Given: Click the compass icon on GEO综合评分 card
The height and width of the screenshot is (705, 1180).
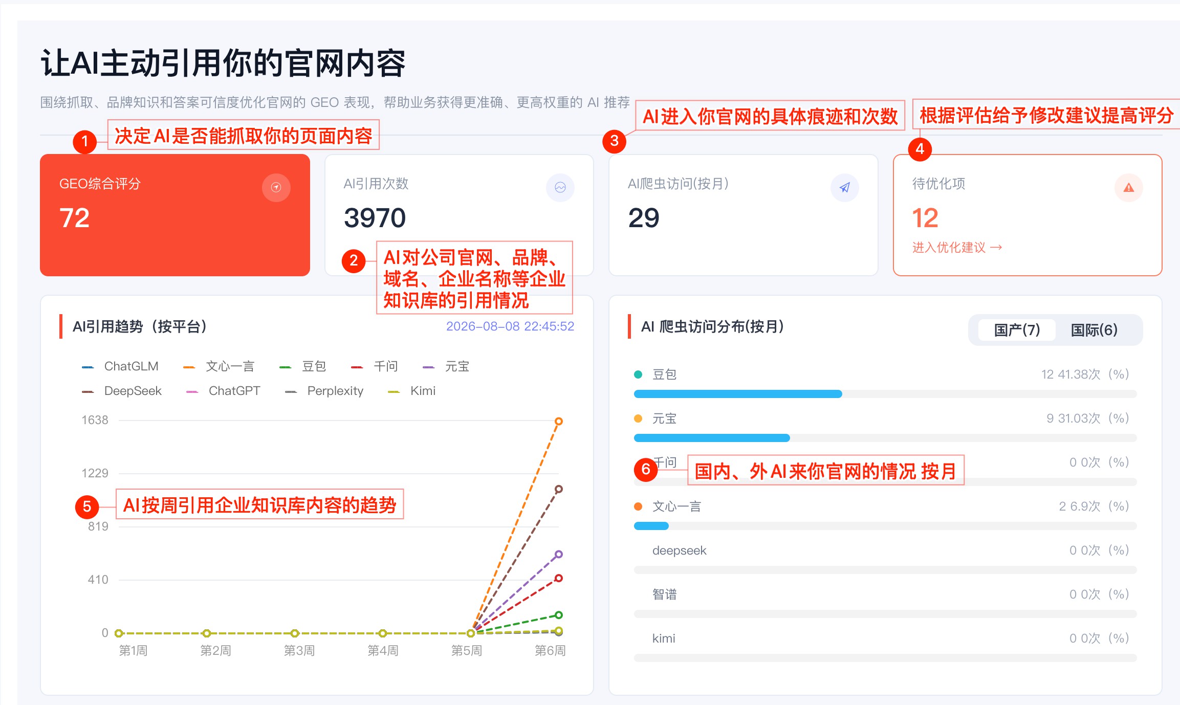Looking at the screenshot, I should pyautogui.click(x=276, y=188).
